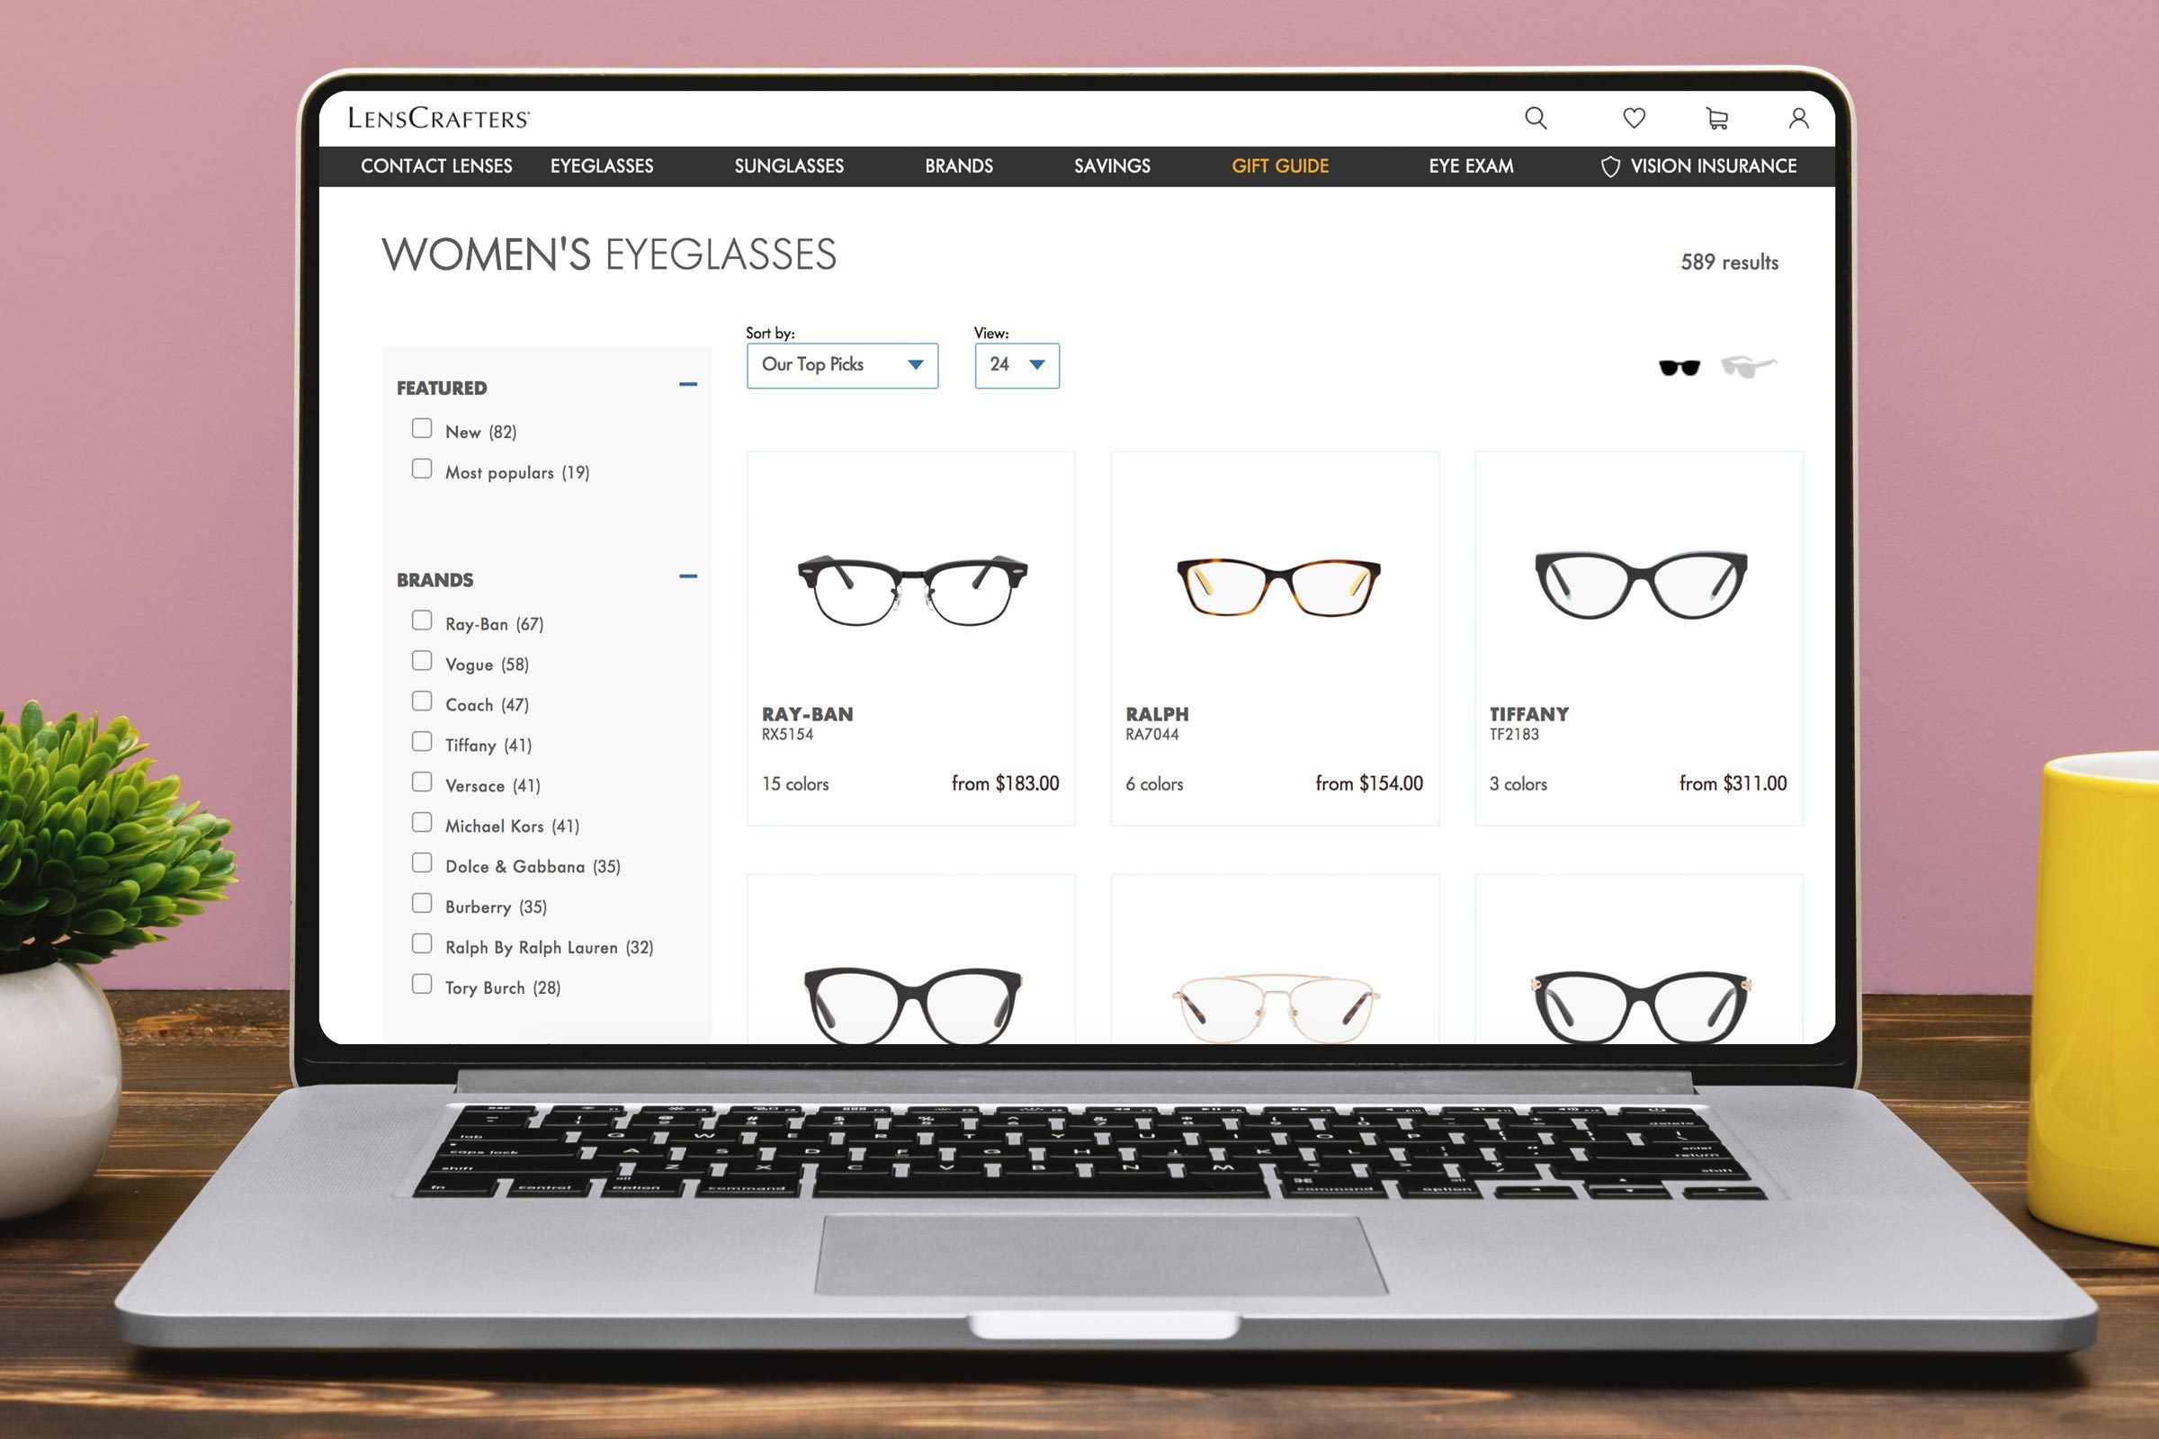Viewport: 2159px width, 1439px height.
Task: Click the Featured section collapse minus icon
Action: click(687, 386)
